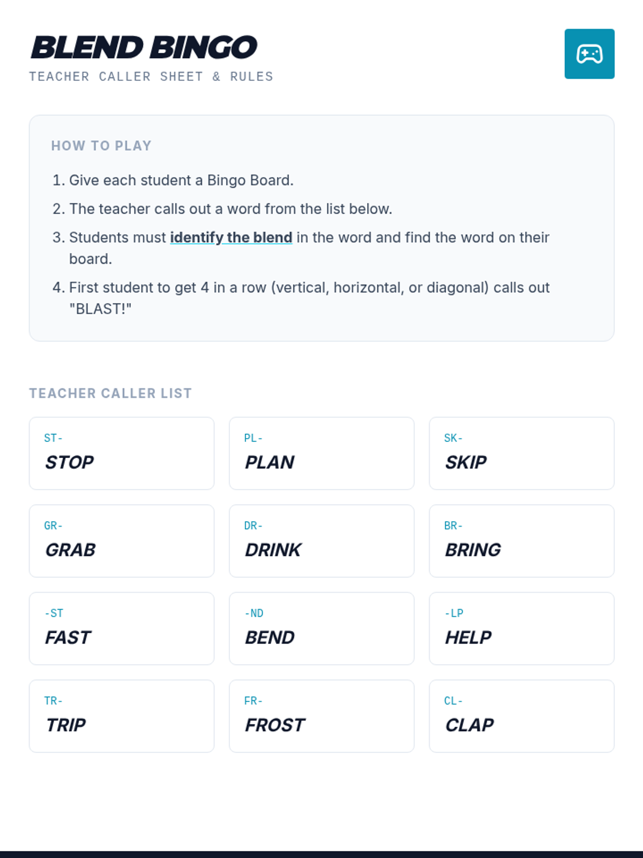Select the CLAP word card
643x858 pixels.
(x=521, y=716)
